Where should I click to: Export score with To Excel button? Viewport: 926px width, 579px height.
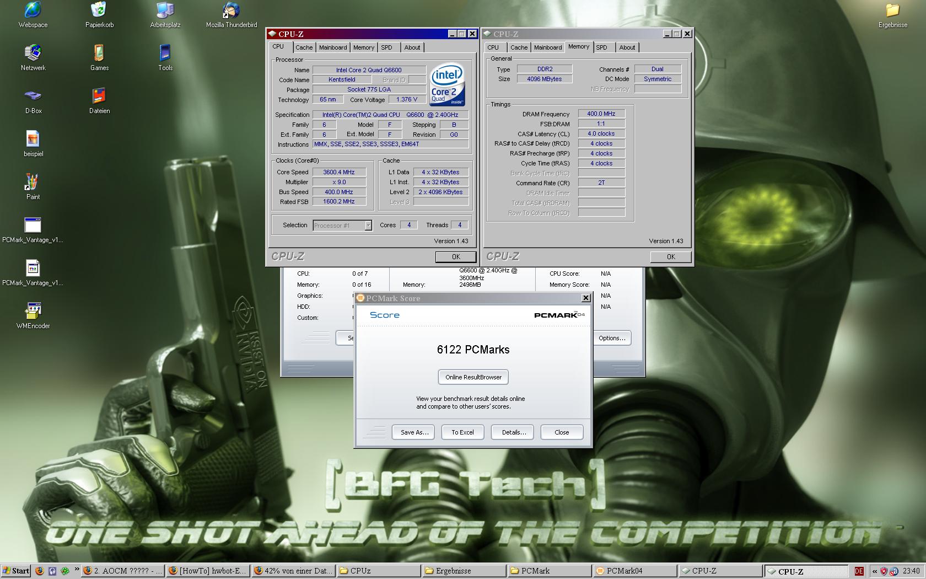coord(462,432)
